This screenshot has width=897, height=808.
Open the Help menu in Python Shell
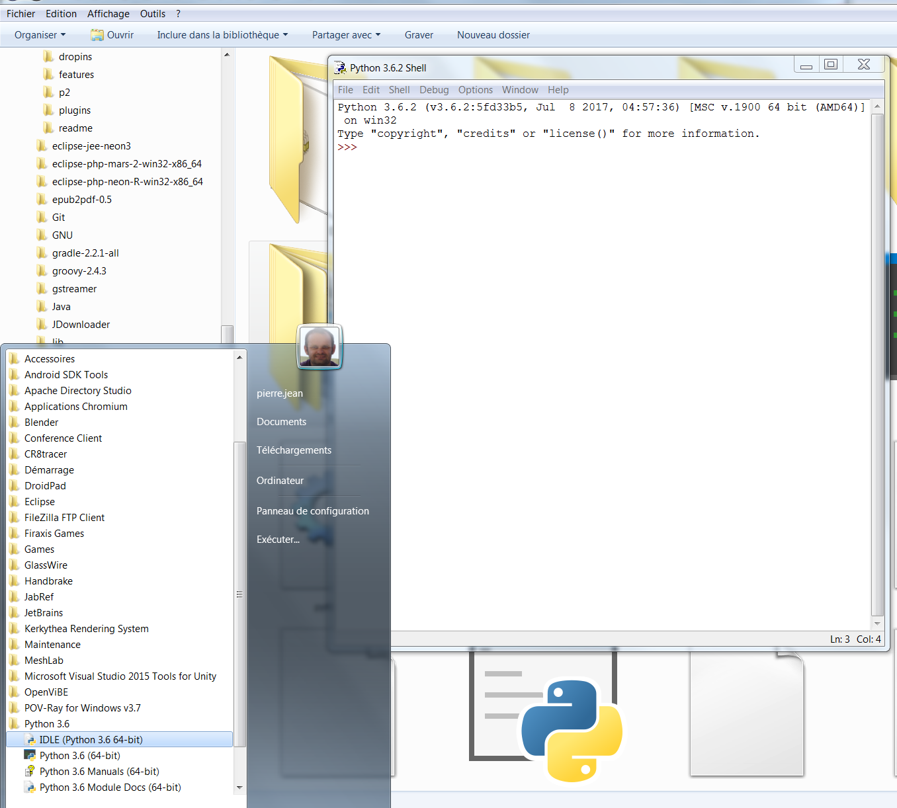coord(558,90)
